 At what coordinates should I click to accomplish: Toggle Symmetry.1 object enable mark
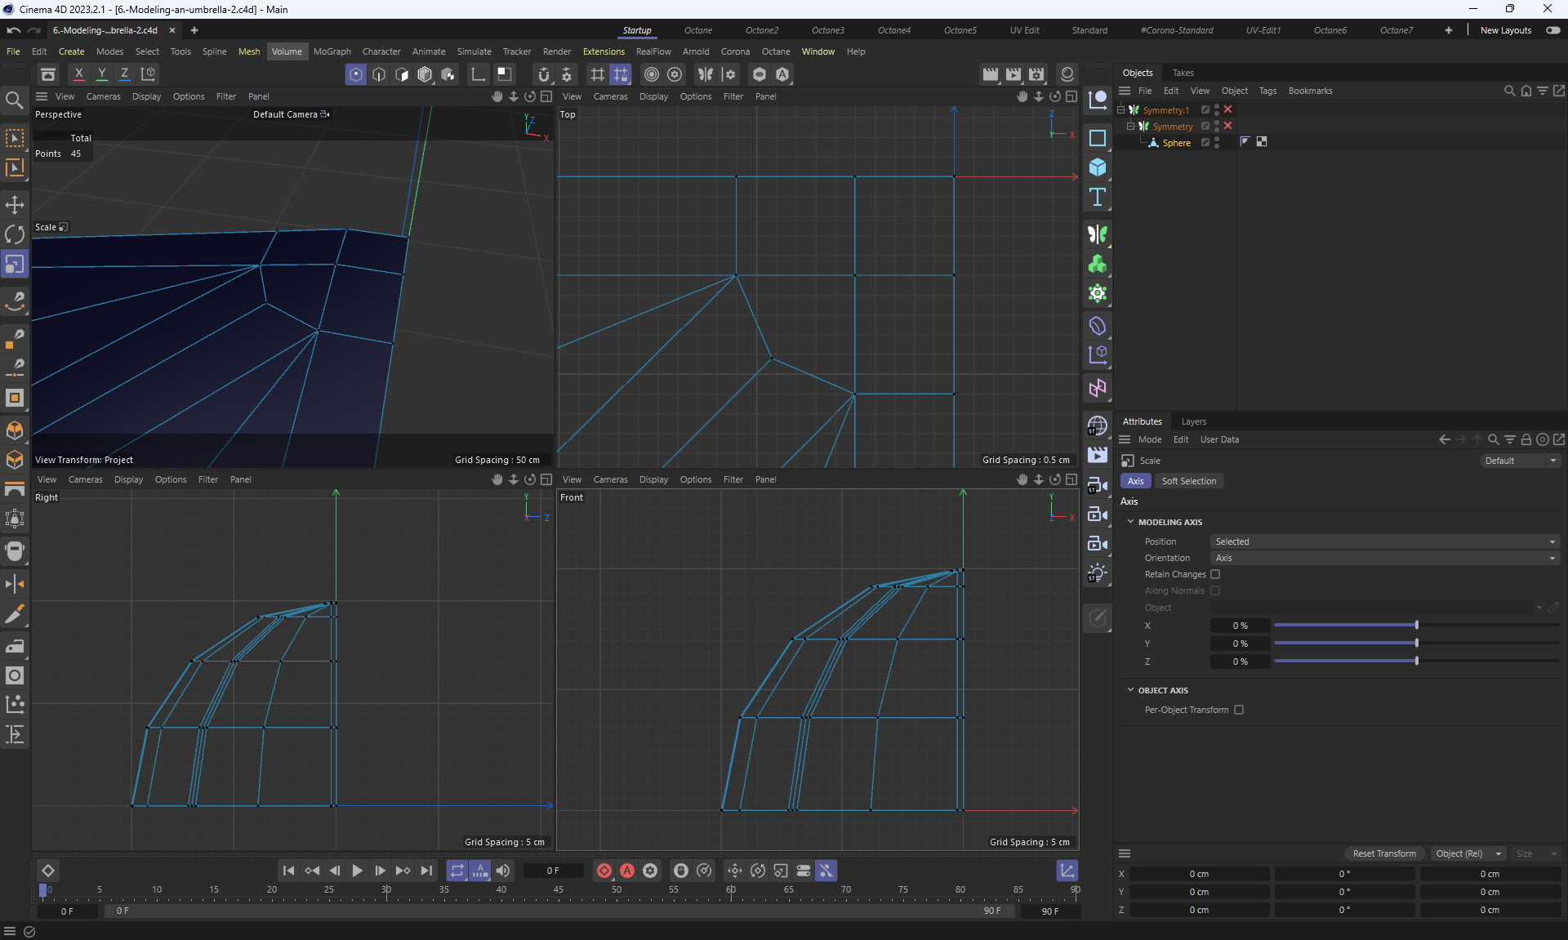1227,109
